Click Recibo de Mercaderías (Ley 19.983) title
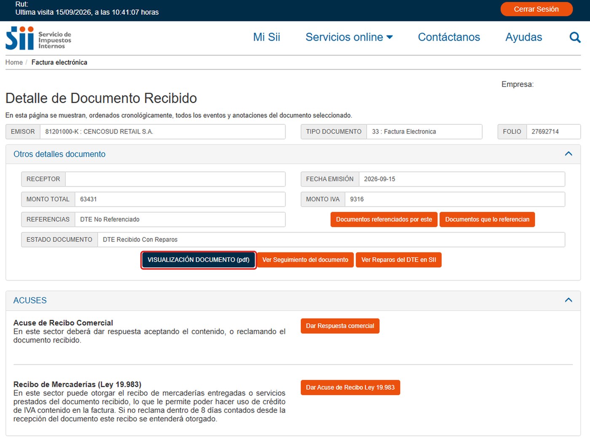This screenshot has height=439, width=590. tap(77, 384)
